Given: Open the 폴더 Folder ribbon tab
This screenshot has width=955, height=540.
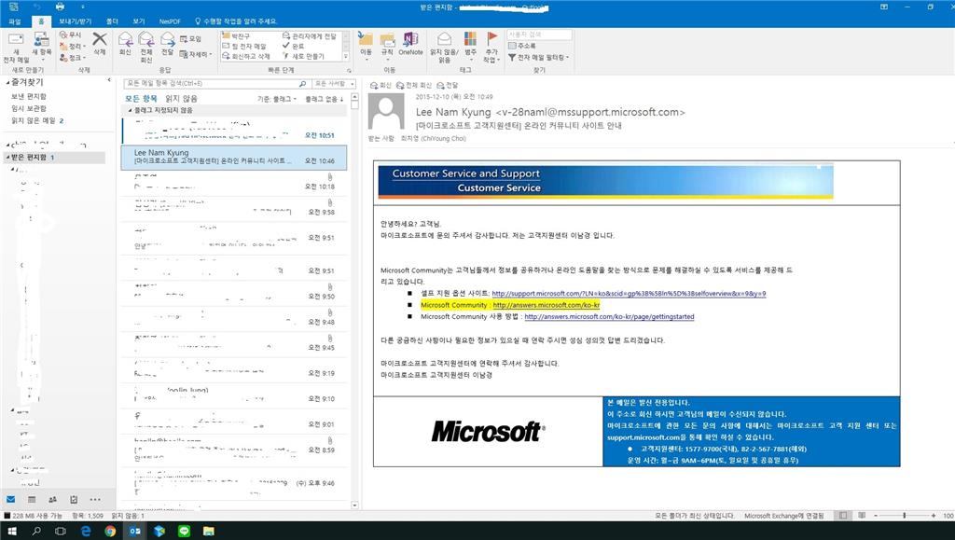Looking at the screenshot, I should (x=112, y=21).
